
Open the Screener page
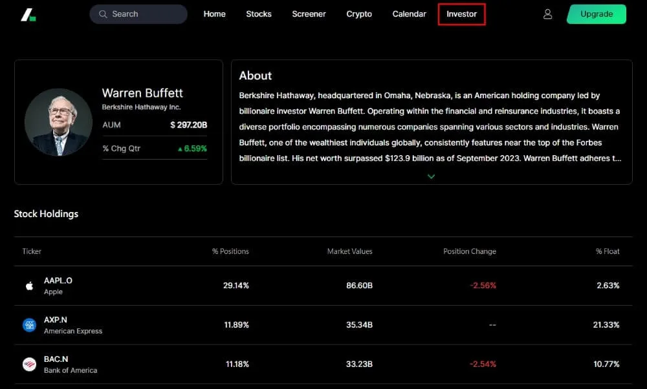tap(309, 14)
